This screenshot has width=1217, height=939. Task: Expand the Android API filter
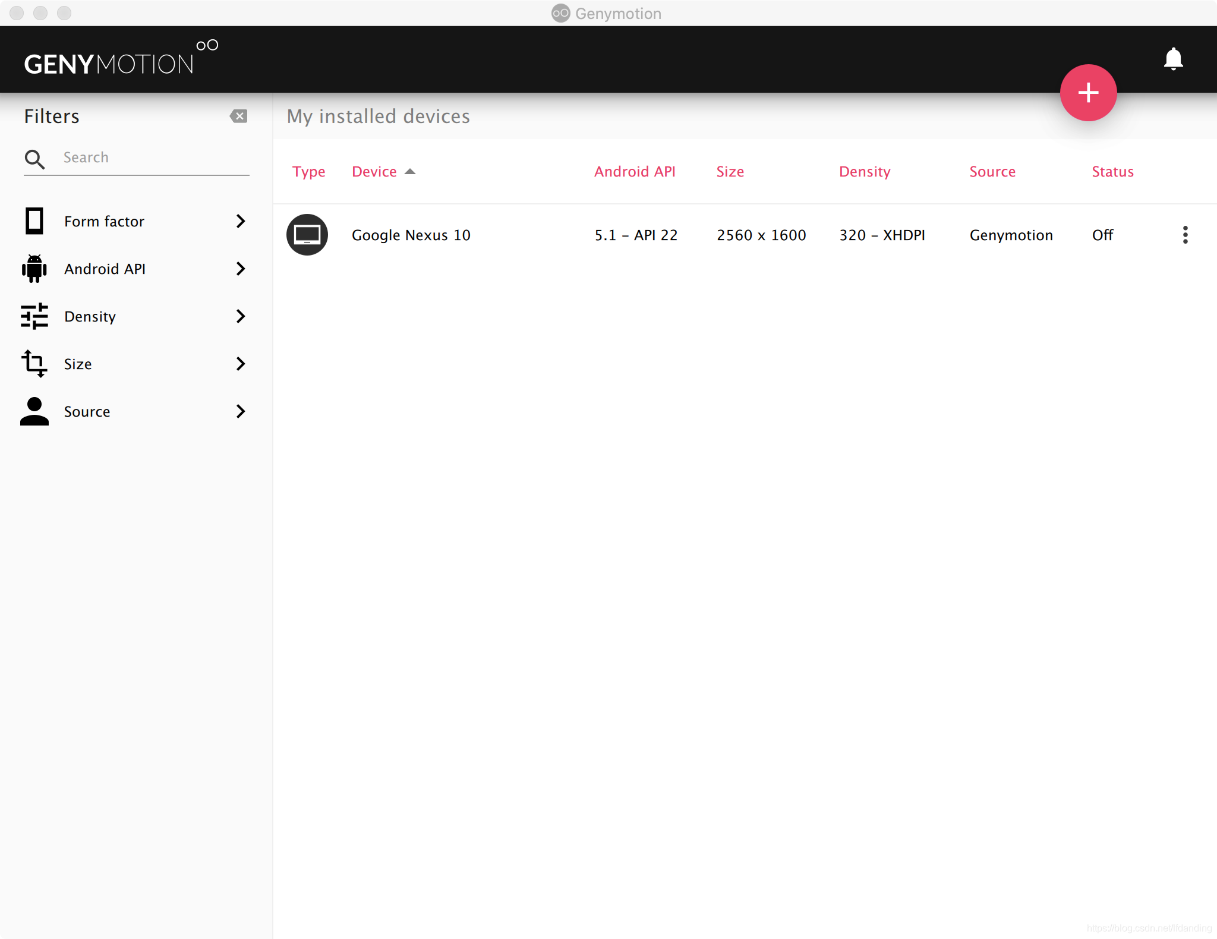tap(240, 269)
